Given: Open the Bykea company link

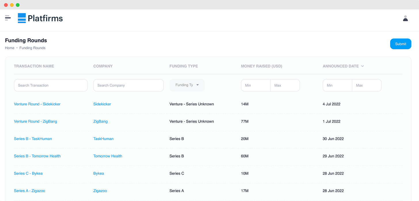Looking at the screenshot, I should 99,173.
